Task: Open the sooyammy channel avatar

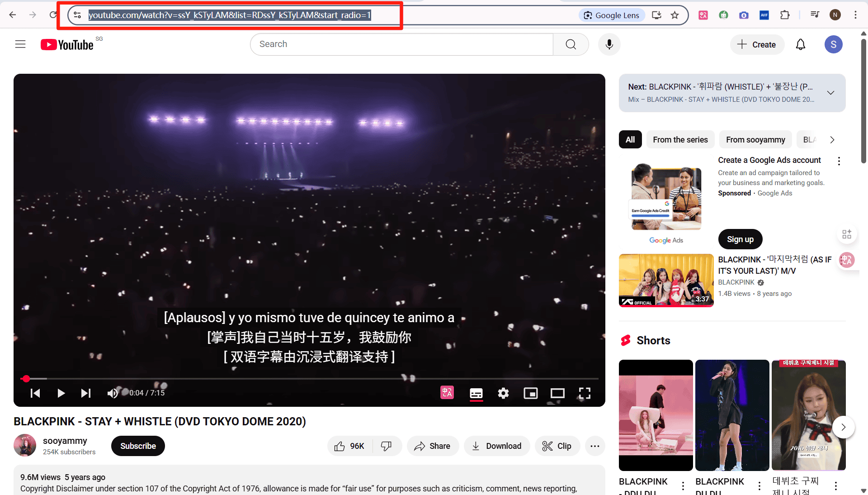Action: coord(25,445)
